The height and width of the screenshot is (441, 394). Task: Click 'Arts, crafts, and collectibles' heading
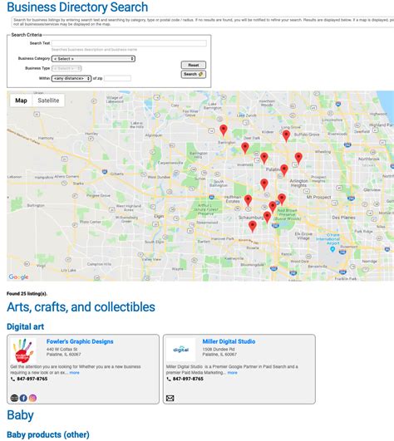(x=81, y=306)
